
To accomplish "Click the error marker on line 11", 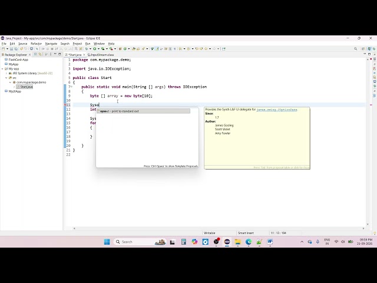I will [x=65, y=105].
